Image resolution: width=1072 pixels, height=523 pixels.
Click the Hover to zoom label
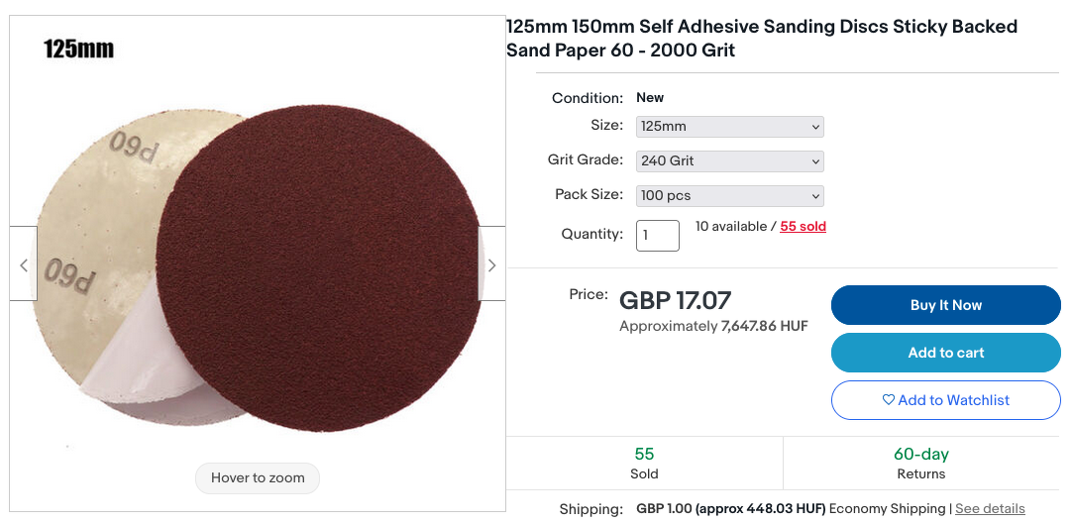click(258, 477)
